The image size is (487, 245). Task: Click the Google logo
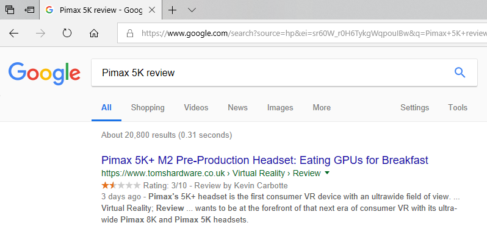click(x=45, y=74)
